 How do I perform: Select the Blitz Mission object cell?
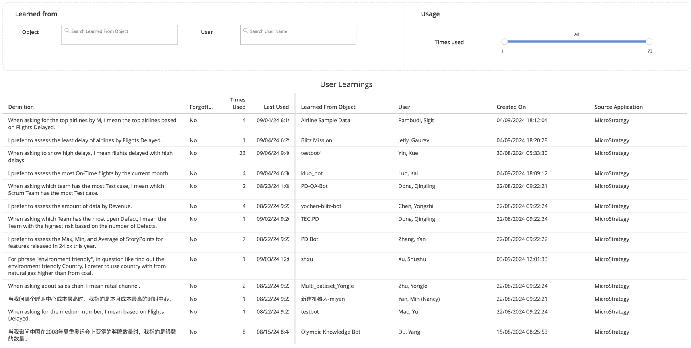[316, 140]
